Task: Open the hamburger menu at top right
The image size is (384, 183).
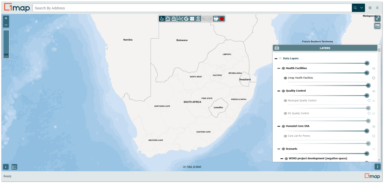Action: pos(377,8)
